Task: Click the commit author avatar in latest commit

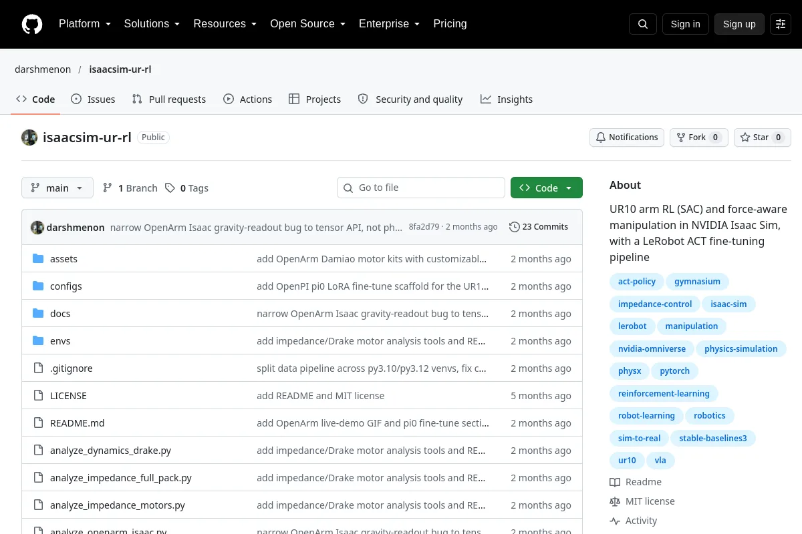Action: click(37, 227)
